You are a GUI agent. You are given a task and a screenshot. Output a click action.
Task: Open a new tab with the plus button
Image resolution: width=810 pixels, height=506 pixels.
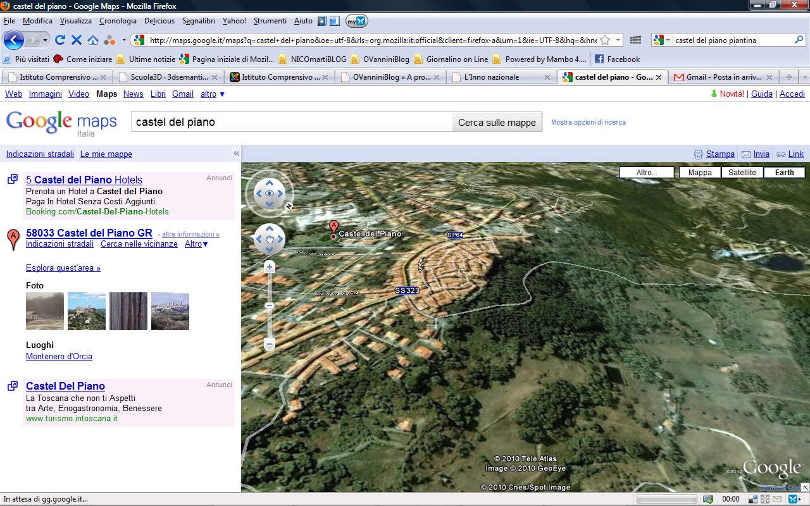coord(788,77)
